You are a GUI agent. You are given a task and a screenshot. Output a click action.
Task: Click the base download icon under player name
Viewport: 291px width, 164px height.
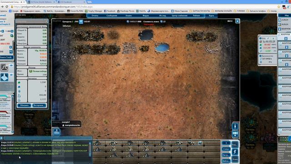[x=56, y=132]
